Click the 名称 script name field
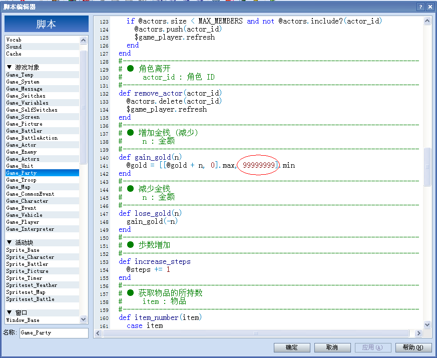The height and width of the screenshot is (358, 437). click(x=54, y=333)
